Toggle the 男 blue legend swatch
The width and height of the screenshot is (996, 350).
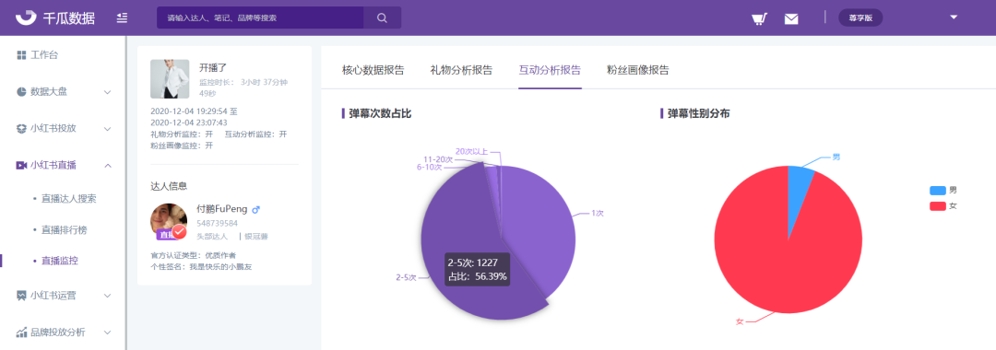pos(938,191)
